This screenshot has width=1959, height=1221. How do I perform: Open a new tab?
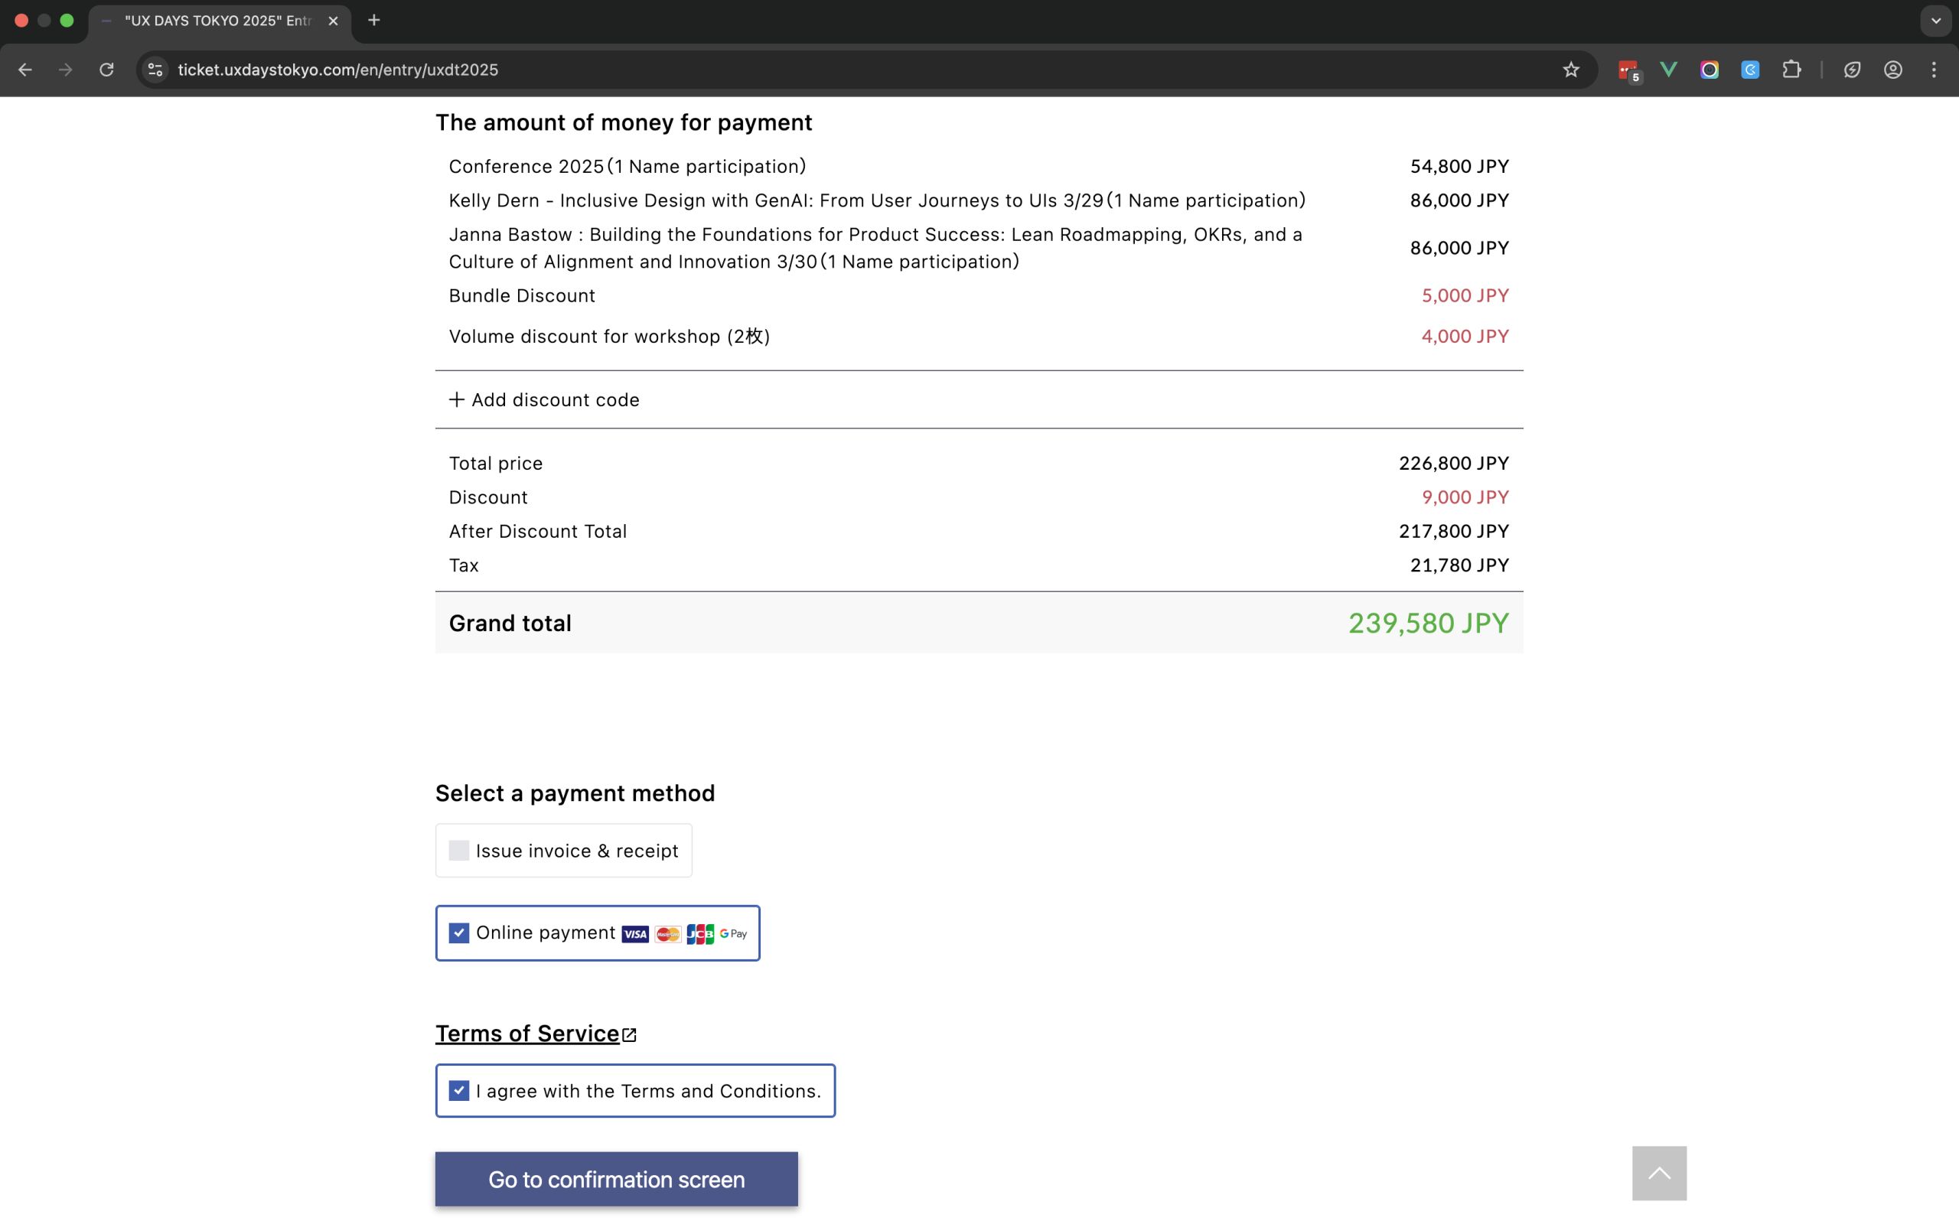[x=374, y=21]
